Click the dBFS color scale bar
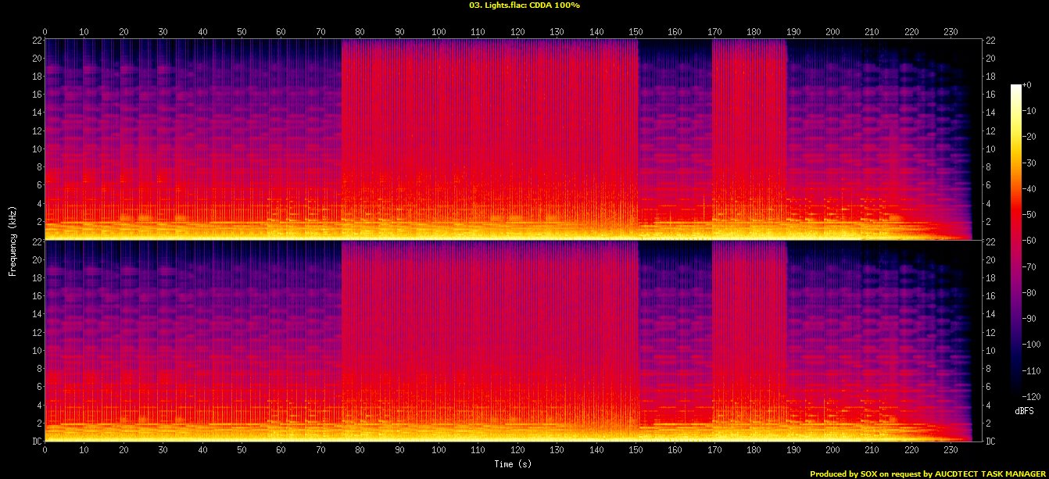The image size is (1049, 479). point(1015,236)
